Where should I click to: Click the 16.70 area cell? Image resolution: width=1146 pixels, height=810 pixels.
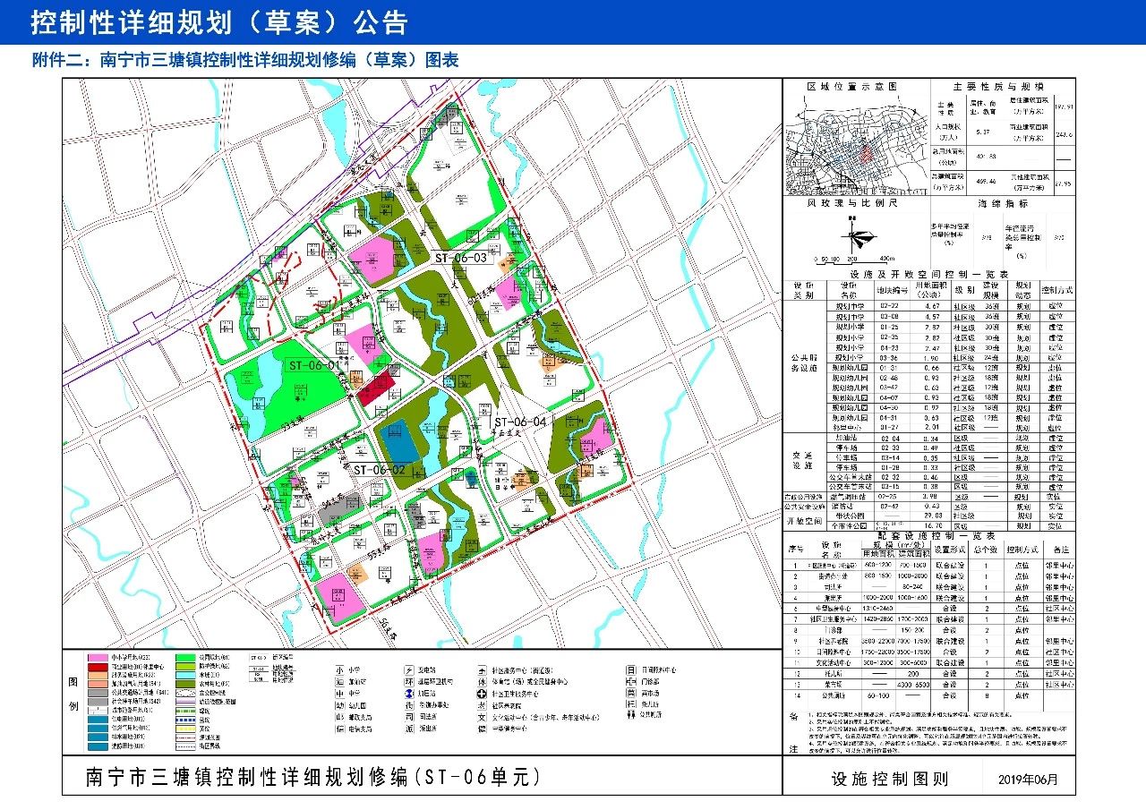tap(933, 525)
